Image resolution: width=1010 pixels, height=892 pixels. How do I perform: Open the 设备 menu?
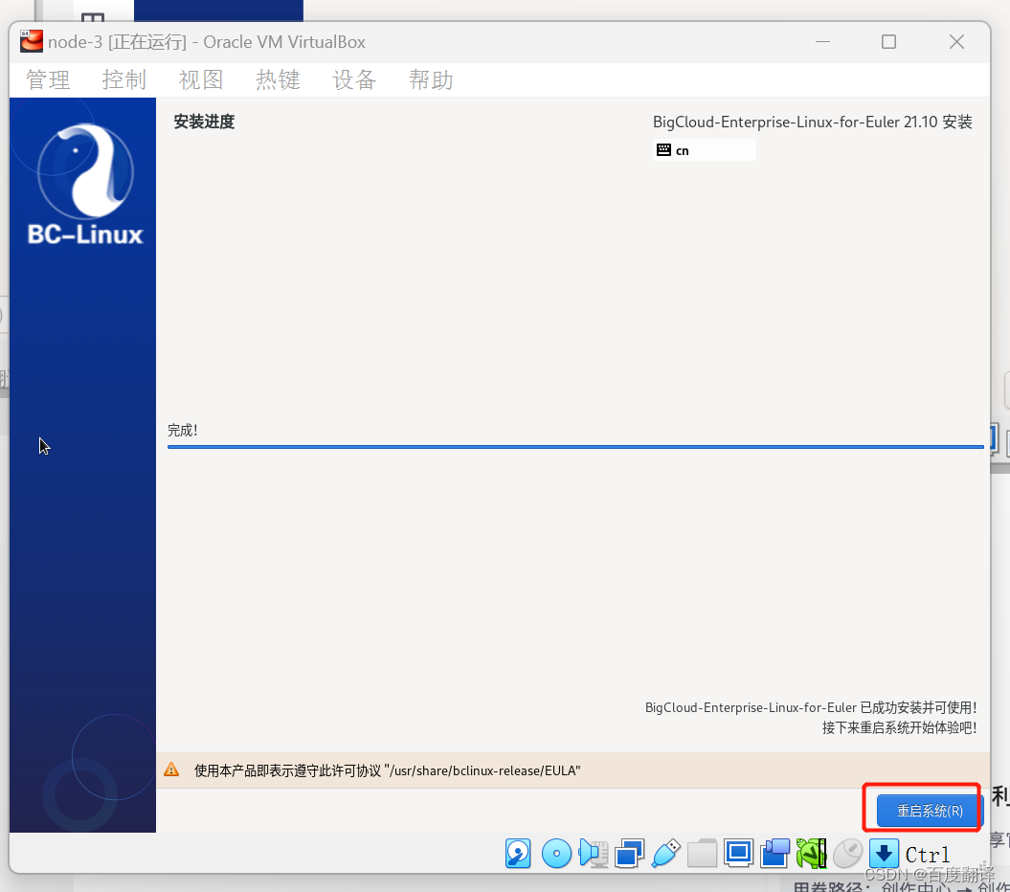click(353, 80)
